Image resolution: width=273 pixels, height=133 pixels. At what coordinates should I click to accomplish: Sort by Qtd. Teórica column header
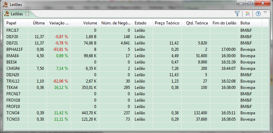click(196, 23)
